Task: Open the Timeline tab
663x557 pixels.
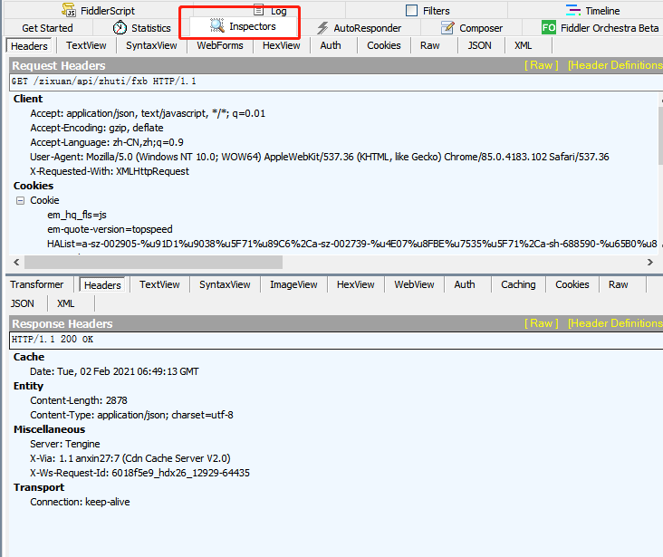Action: pyautogui.click(x=593, y=10)
